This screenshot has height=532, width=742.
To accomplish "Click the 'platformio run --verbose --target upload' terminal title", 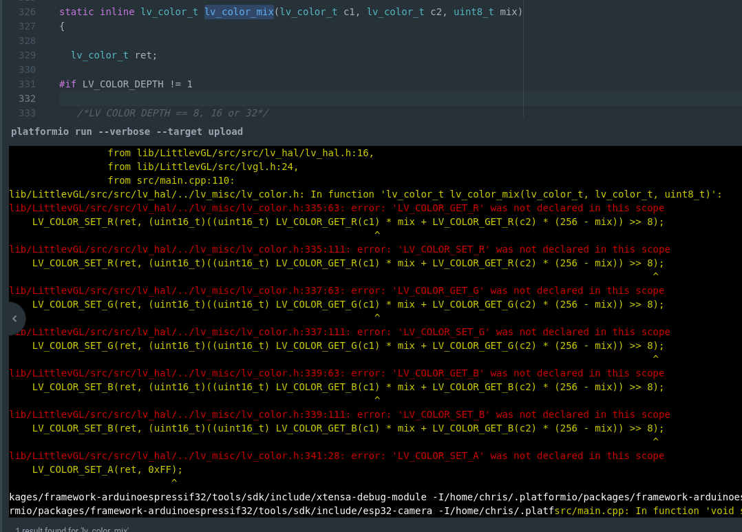I will point(127,131).
